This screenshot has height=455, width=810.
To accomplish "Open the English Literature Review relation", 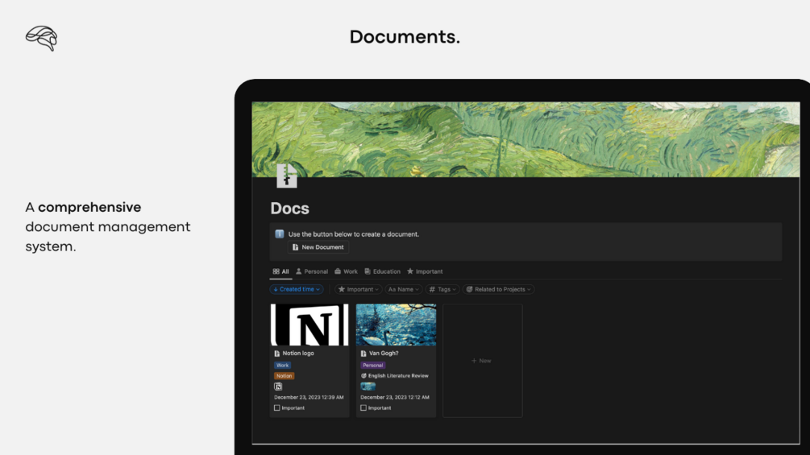I will click(395, 376).
